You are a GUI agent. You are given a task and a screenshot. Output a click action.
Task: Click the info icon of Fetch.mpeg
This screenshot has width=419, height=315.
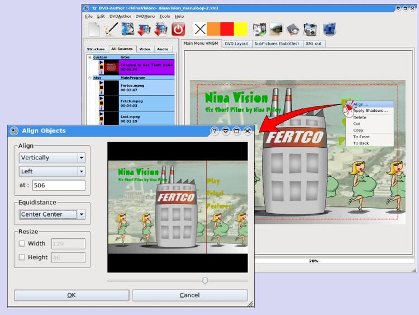pyautogui.click(x=101, y=108)
